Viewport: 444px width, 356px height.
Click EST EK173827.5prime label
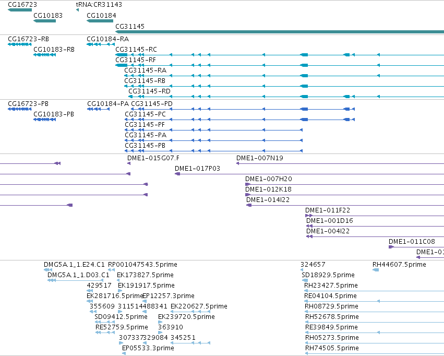pos(145,275)
